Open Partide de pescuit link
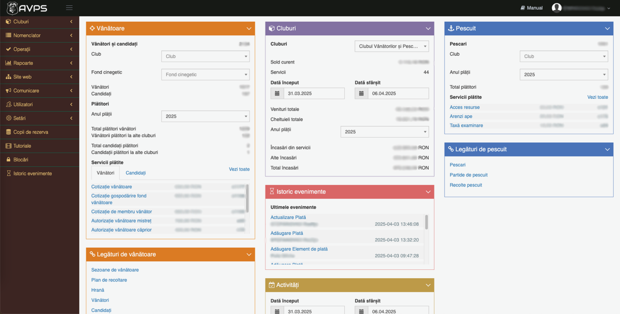The image size is (620, 314). coord(468,175)
